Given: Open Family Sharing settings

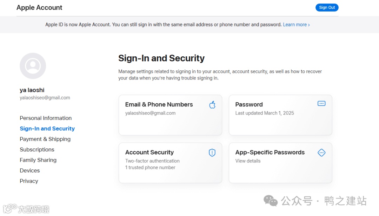Looking at the screenshot, I should (38, 160).
